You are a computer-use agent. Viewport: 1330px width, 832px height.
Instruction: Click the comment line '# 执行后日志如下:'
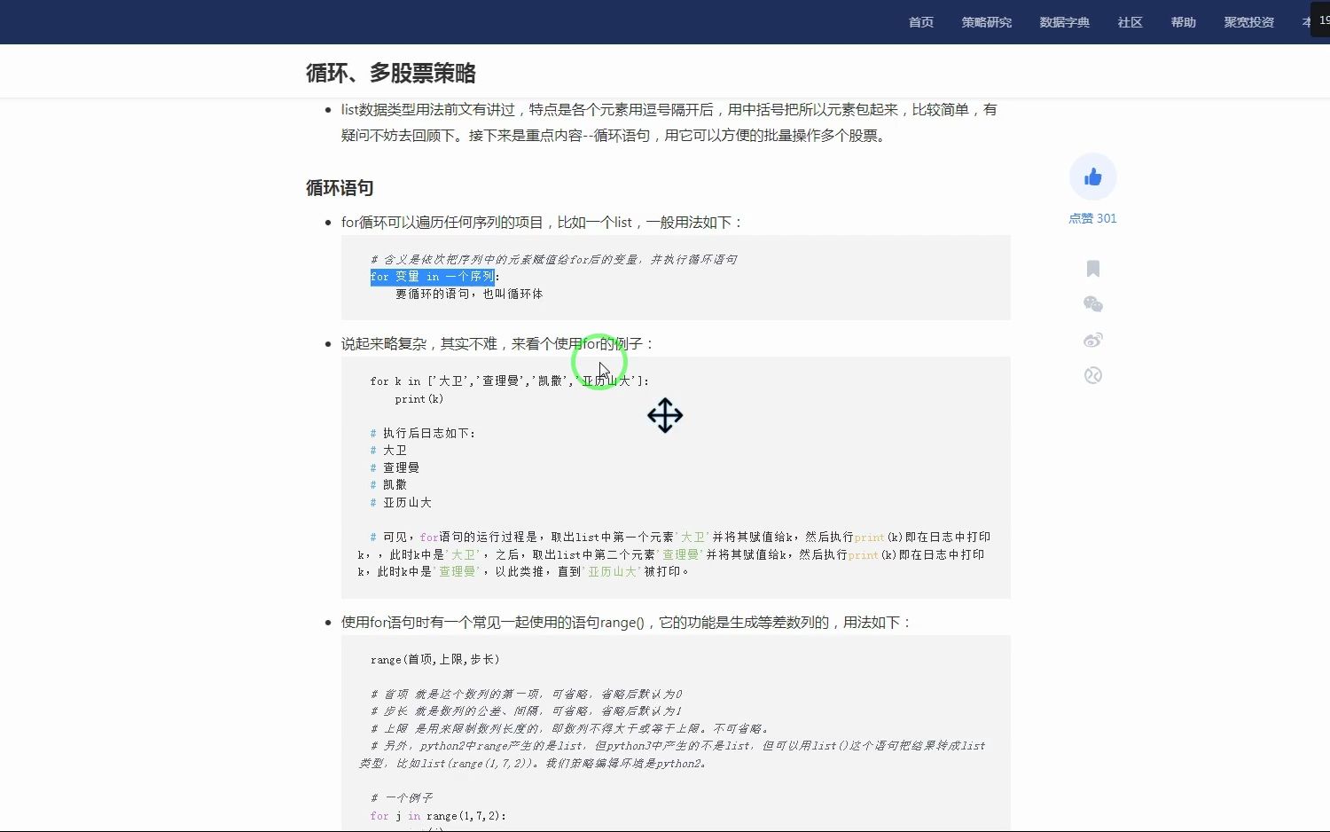423,434
